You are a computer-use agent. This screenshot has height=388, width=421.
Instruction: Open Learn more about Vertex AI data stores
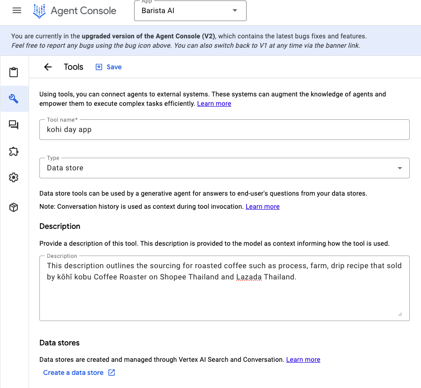[x=303, y=359]
